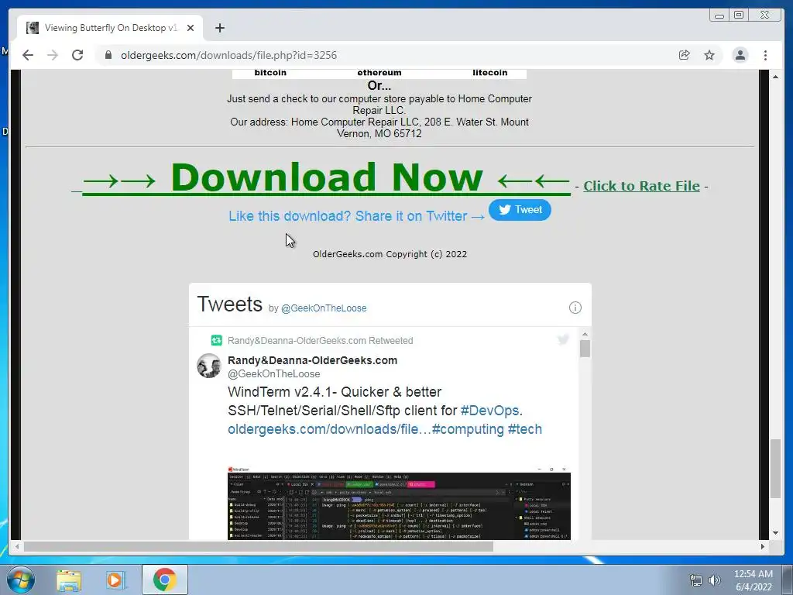Screen dimensions: 793x595
Task: Restore down the Chrome window
Action: coord(739,15)
